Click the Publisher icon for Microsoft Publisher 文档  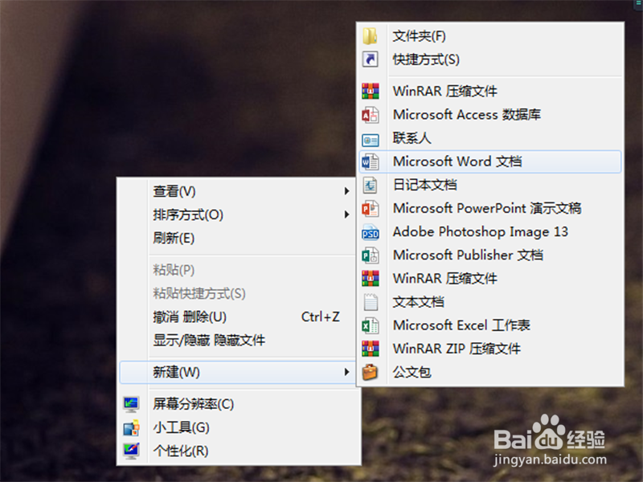click(370, 255)
